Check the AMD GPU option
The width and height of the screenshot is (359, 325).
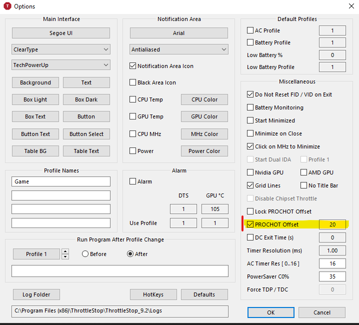(303, 172)
